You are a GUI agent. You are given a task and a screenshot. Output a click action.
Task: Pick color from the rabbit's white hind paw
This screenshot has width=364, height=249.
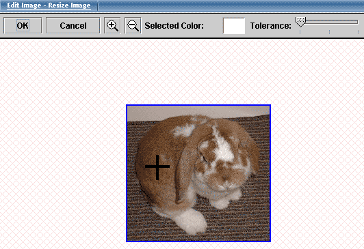pos(192,220)
